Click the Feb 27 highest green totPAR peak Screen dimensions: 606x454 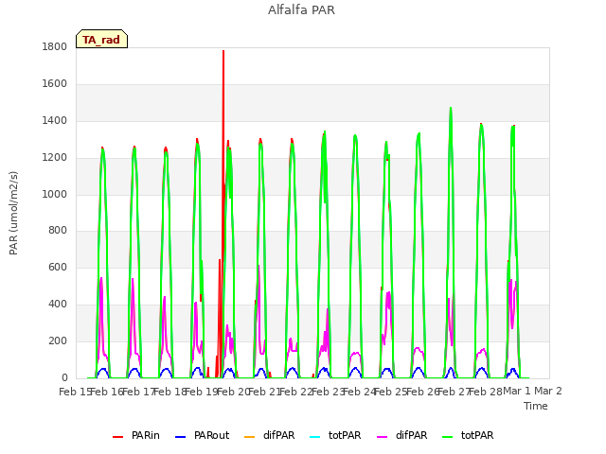point(451,109)
